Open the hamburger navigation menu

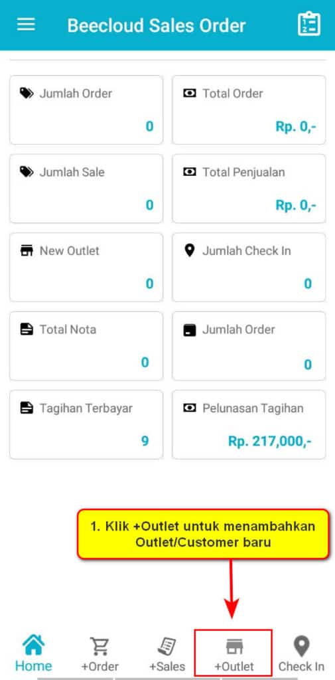(26, 25)
